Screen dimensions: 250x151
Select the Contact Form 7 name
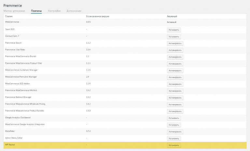[12, 36]
